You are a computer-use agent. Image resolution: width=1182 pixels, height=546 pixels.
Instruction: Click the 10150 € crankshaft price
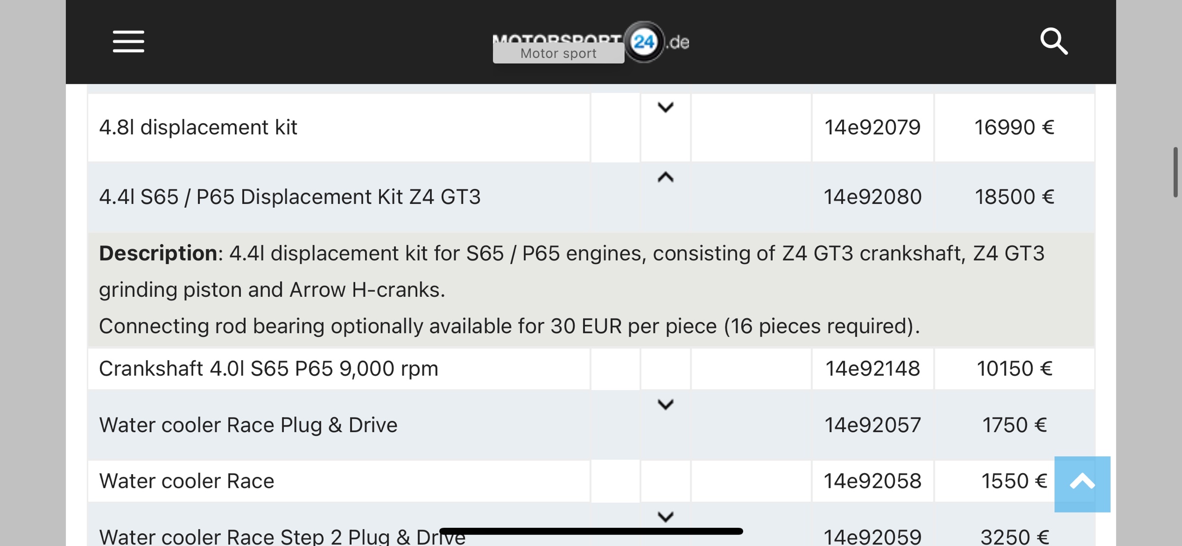1014,369
